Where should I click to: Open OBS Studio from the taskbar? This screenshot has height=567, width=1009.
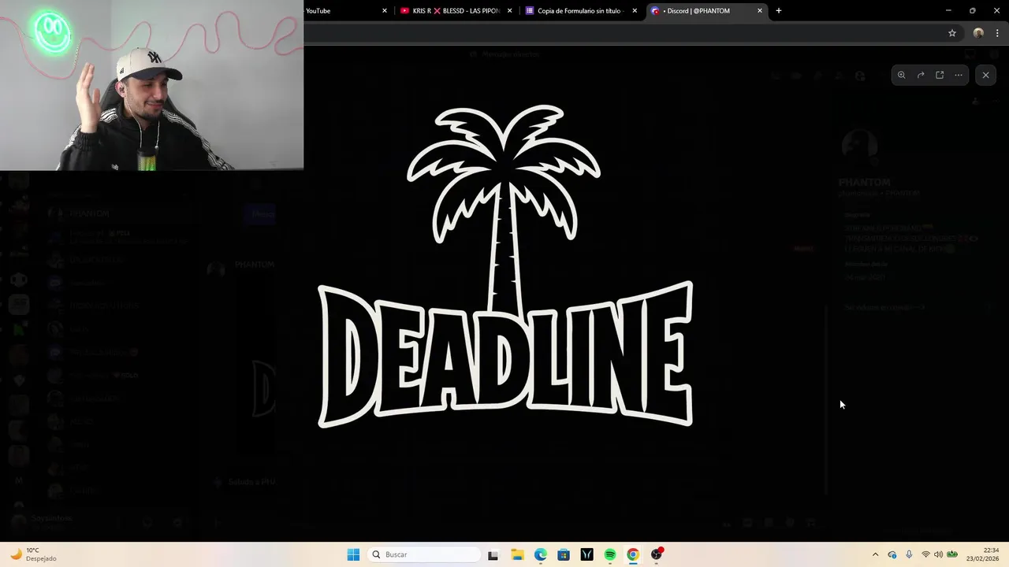tap(656, 554)
